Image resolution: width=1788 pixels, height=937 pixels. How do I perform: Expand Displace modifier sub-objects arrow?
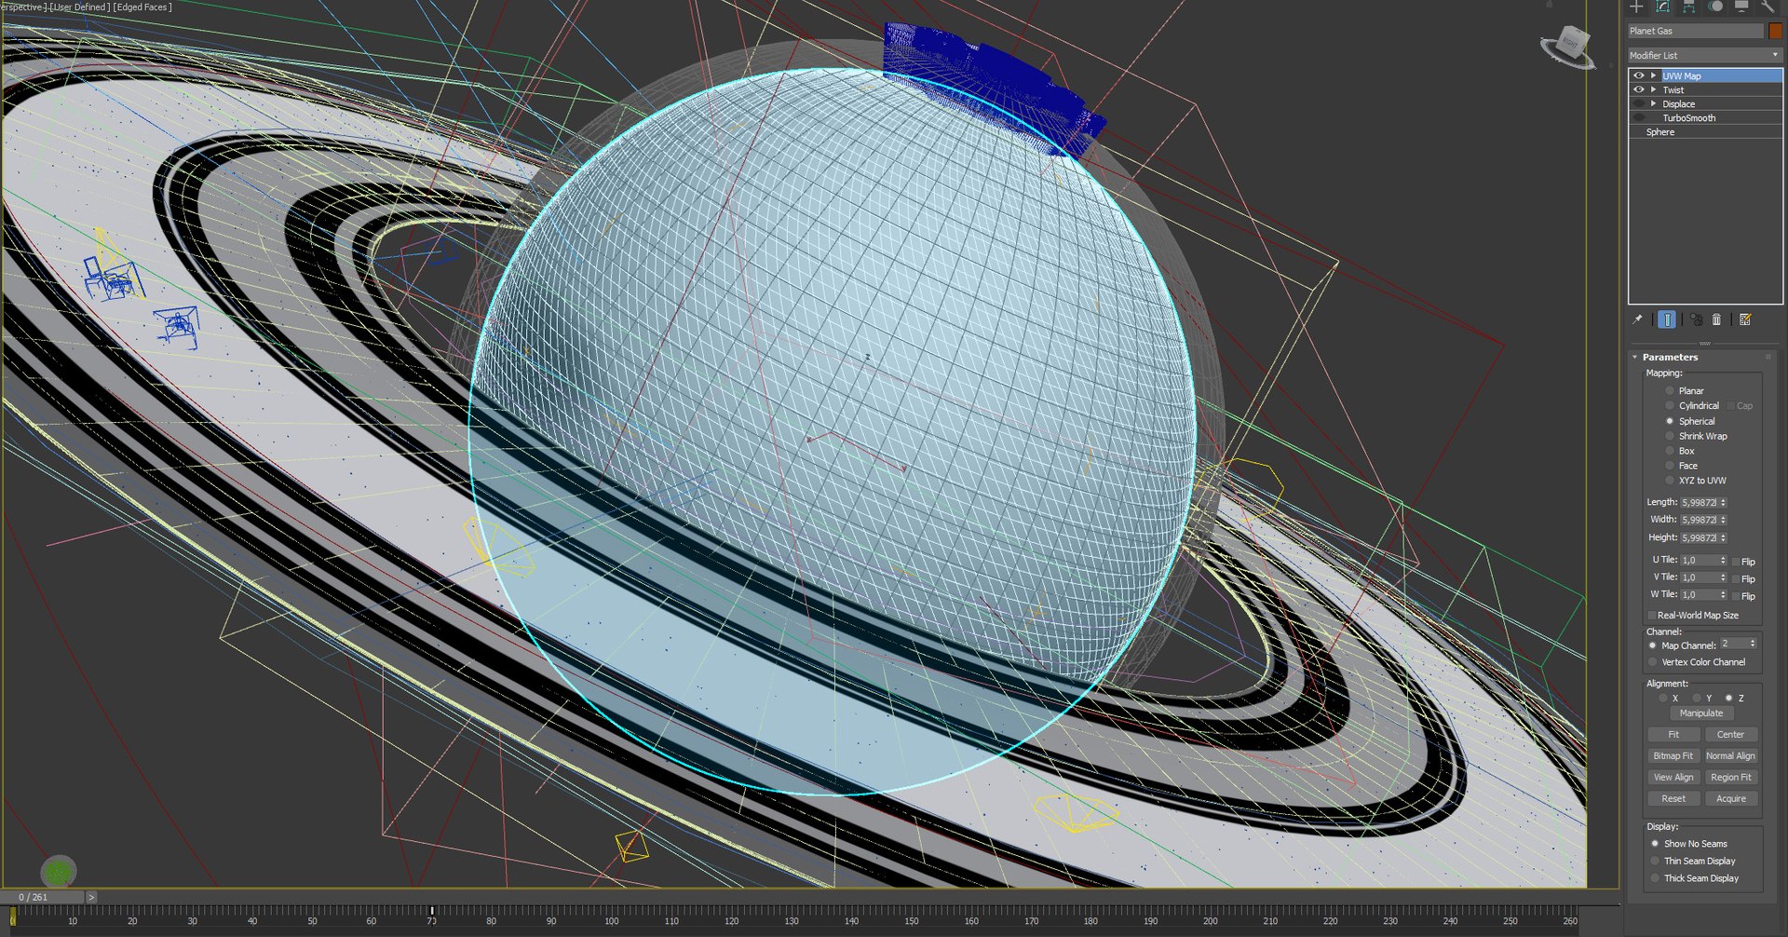point(1654,103)
